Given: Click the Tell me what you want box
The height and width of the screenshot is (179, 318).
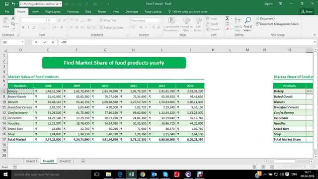Looking at the screenshot, I should (x=188, y=11).
